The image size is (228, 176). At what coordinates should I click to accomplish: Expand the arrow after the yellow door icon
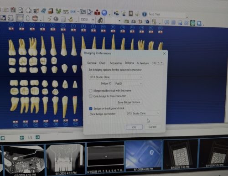click(160, 23)
